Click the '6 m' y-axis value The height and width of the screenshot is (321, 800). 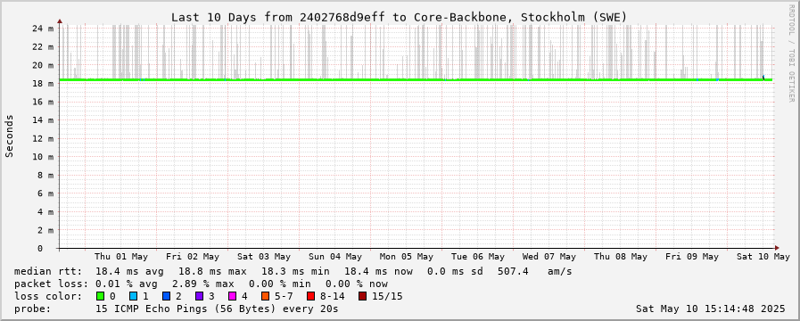pyautogui.click(x=45, y=193)
